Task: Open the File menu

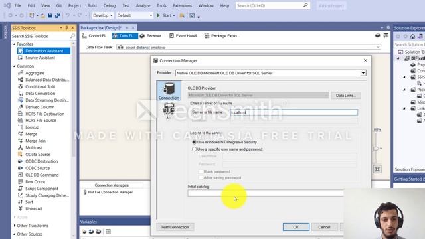Action: click(18, 5)
